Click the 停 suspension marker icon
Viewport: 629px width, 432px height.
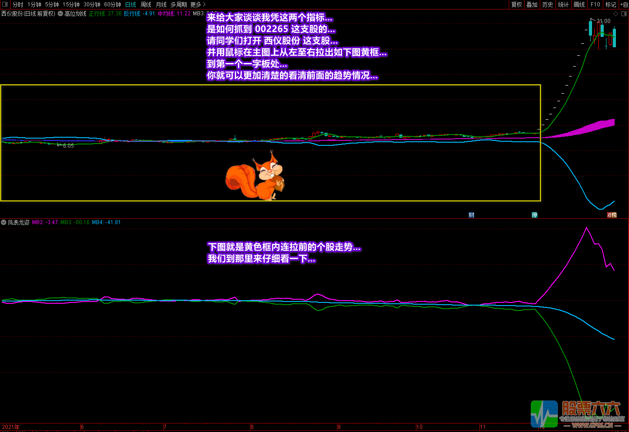(x=534, y=215)
